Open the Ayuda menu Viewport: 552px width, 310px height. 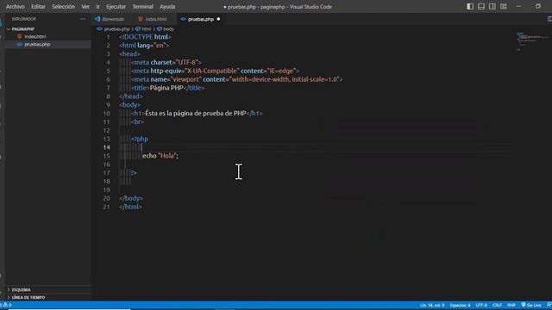click(x=167, y=7)
